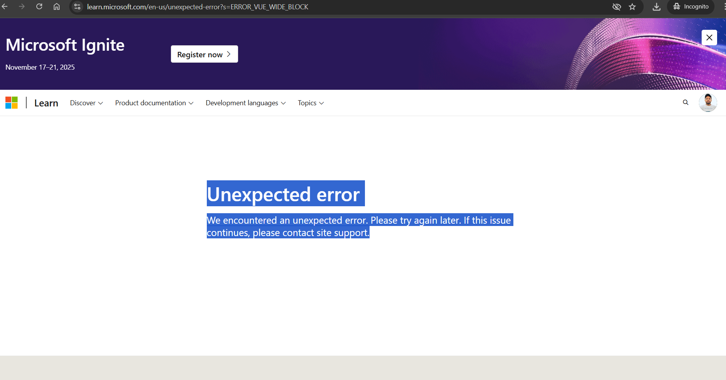Reload the page with the refresh icon

(39, 7)
